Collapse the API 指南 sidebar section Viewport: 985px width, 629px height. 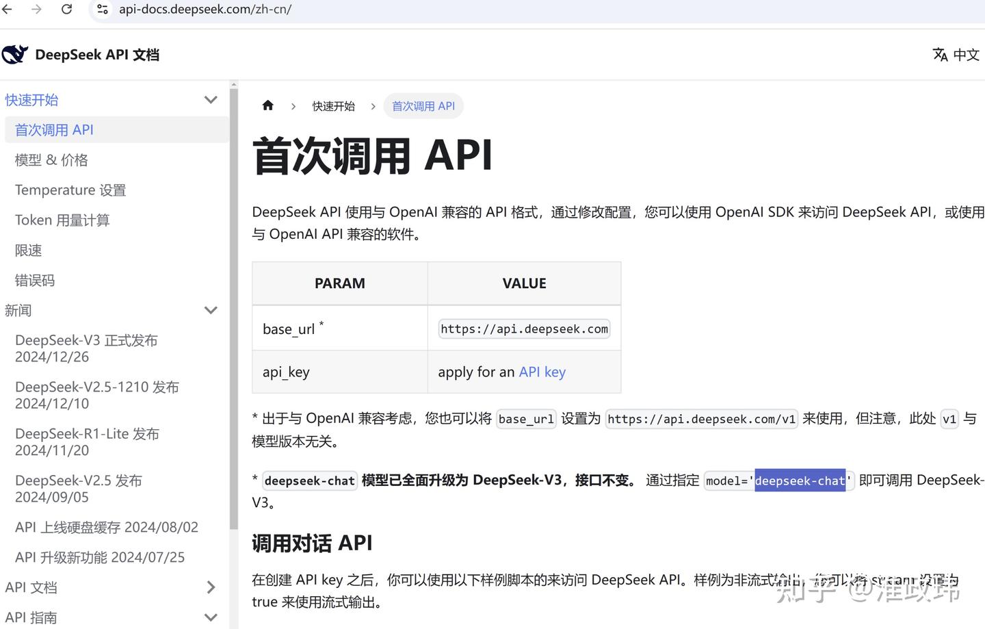[x=211, y=617]
